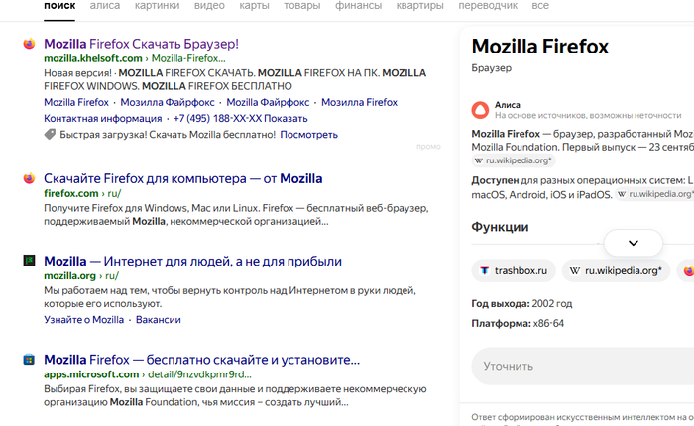The width and height of the screenshot is (694, 426).
Task: Open the 'Вакансии' sitelink under mozilla.org
Action: pos(159,320)
